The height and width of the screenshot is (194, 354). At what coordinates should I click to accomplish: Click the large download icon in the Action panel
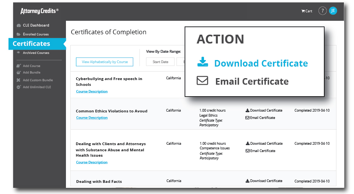[202, 62]
